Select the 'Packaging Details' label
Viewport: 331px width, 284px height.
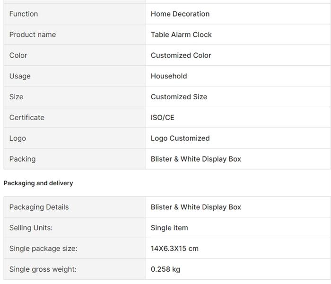pos(39,207)
